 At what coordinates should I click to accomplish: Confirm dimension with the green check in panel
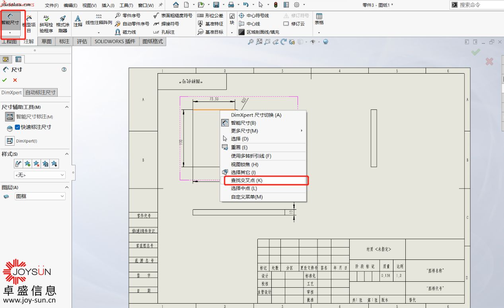[5, 80]
